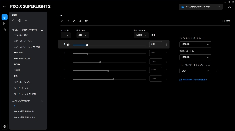Open options next to Hero sensor calibration

[216, 71]
